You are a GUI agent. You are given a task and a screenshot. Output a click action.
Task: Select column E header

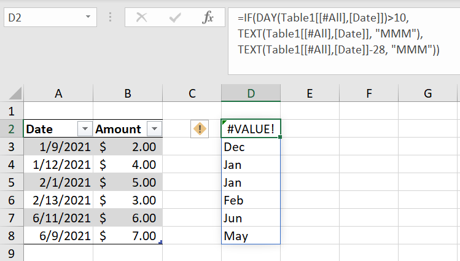[310, 93]
